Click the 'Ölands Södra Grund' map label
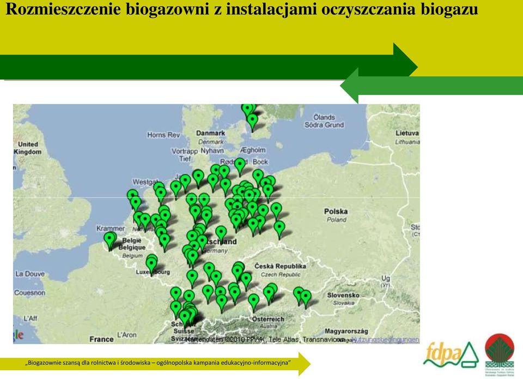523x379 pixels. [x=324, y=121]
